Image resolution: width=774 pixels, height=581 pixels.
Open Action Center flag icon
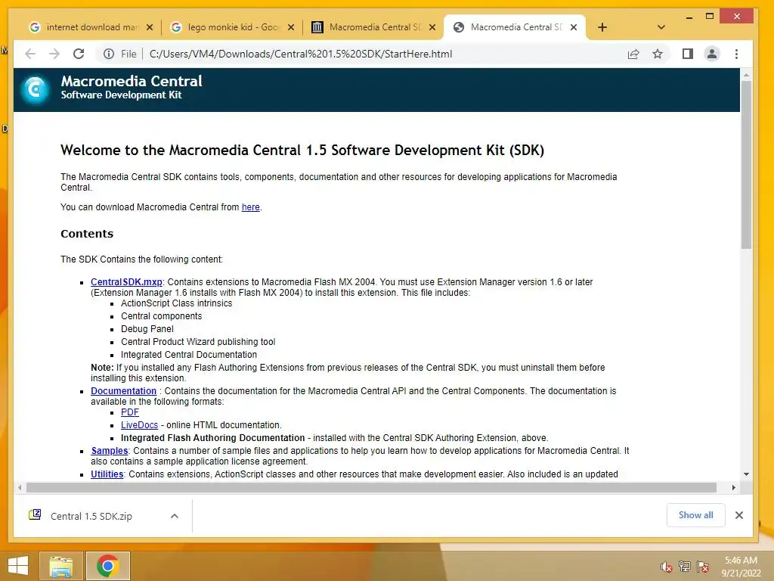pyautogui.click(x=703, y=567)
